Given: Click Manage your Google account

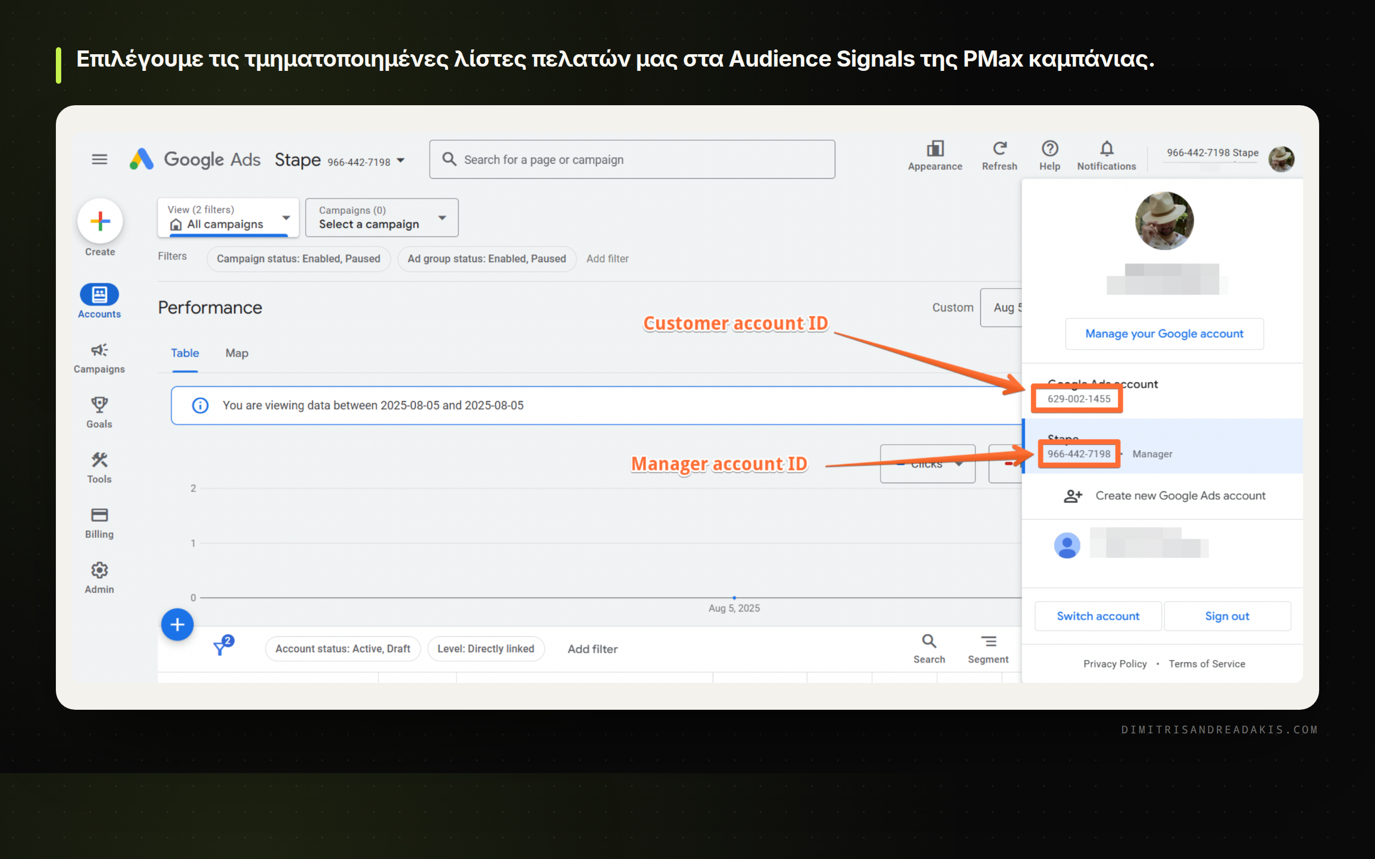Looking at the screenshot, I should pos(1164,334).
